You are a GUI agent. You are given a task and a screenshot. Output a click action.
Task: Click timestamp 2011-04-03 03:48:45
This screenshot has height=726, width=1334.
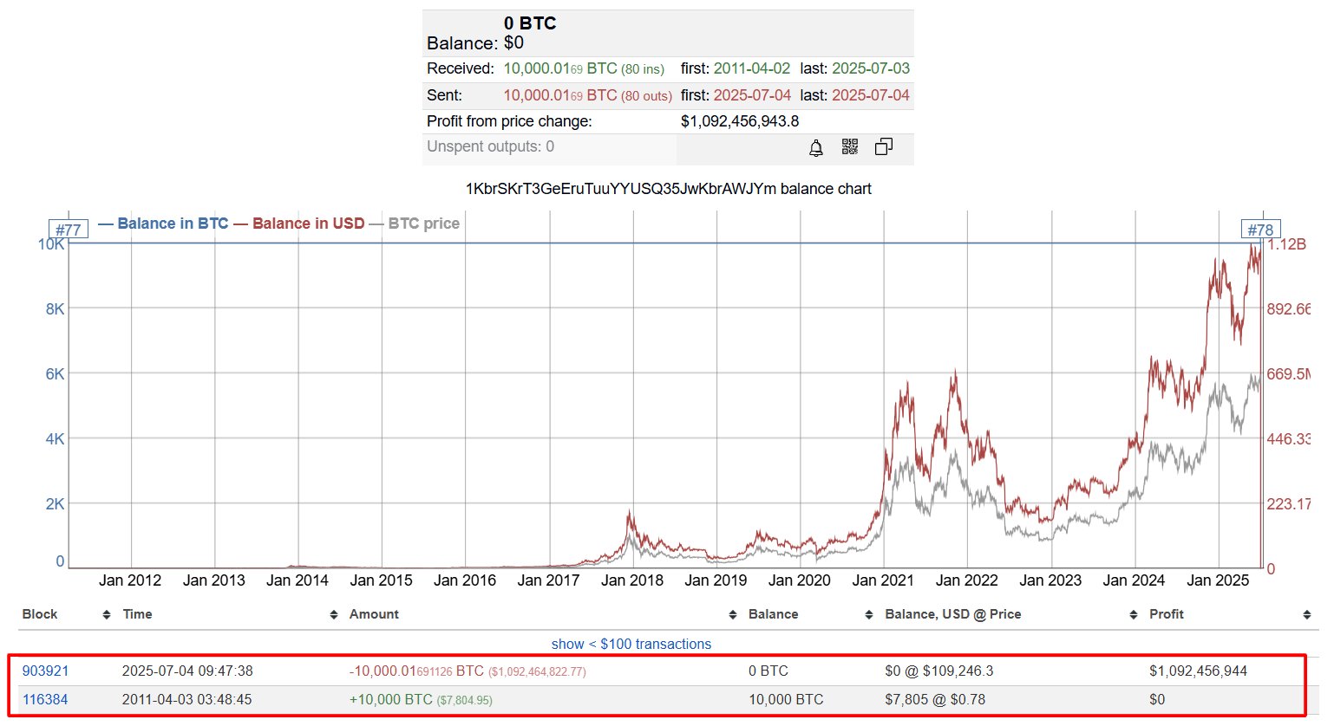point(186,700)
